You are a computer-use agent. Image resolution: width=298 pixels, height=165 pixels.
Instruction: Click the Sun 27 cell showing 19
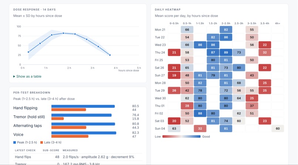point(174,75)
